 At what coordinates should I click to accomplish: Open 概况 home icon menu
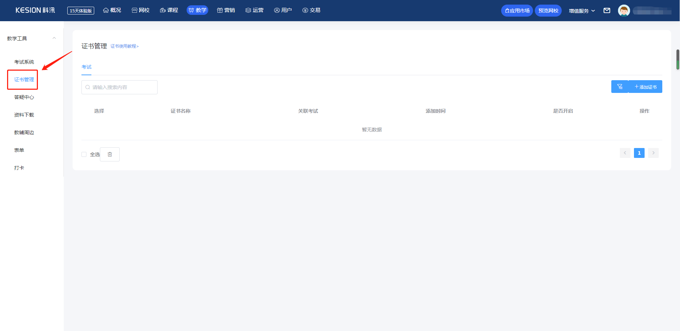click(112, 10)
